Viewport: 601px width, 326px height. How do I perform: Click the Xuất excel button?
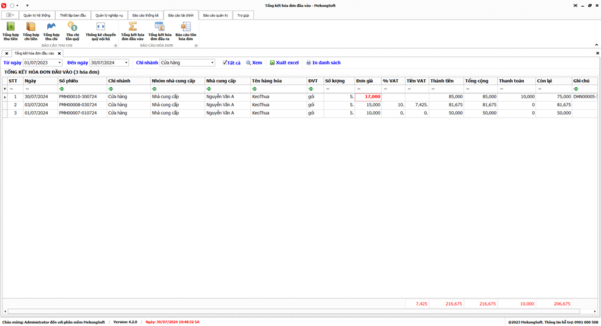coord(284,63)
